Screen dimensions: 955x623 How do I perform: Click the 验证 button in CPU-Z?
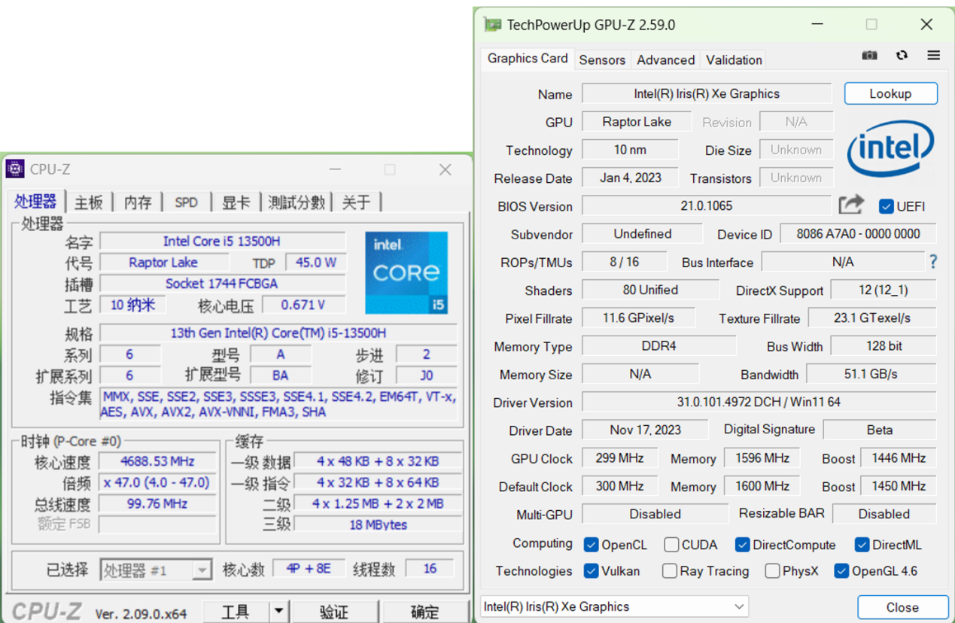(x=334, y=611)
